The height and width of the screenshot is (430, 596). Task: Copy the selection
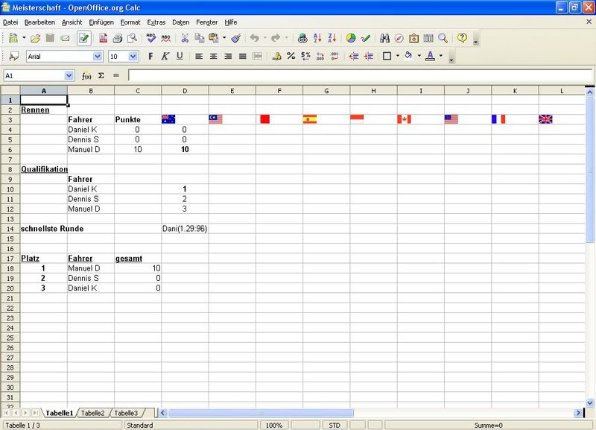(199, 38)
